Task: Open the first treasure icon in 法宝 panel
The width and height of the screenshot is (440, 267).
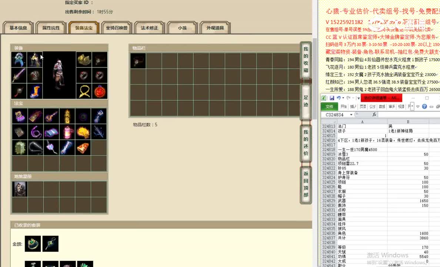Action: click(x=19, y=116)
